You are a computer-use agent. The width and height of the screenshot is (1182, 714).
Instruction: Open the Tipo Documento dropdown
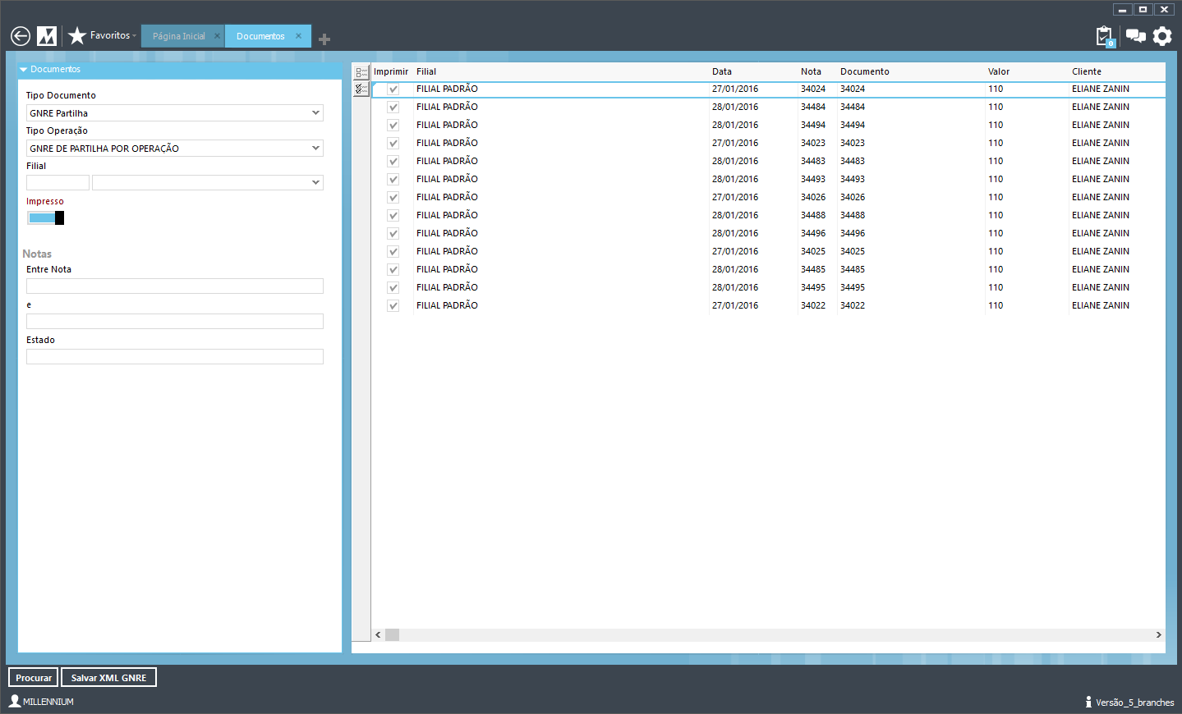tap(315, 113)
